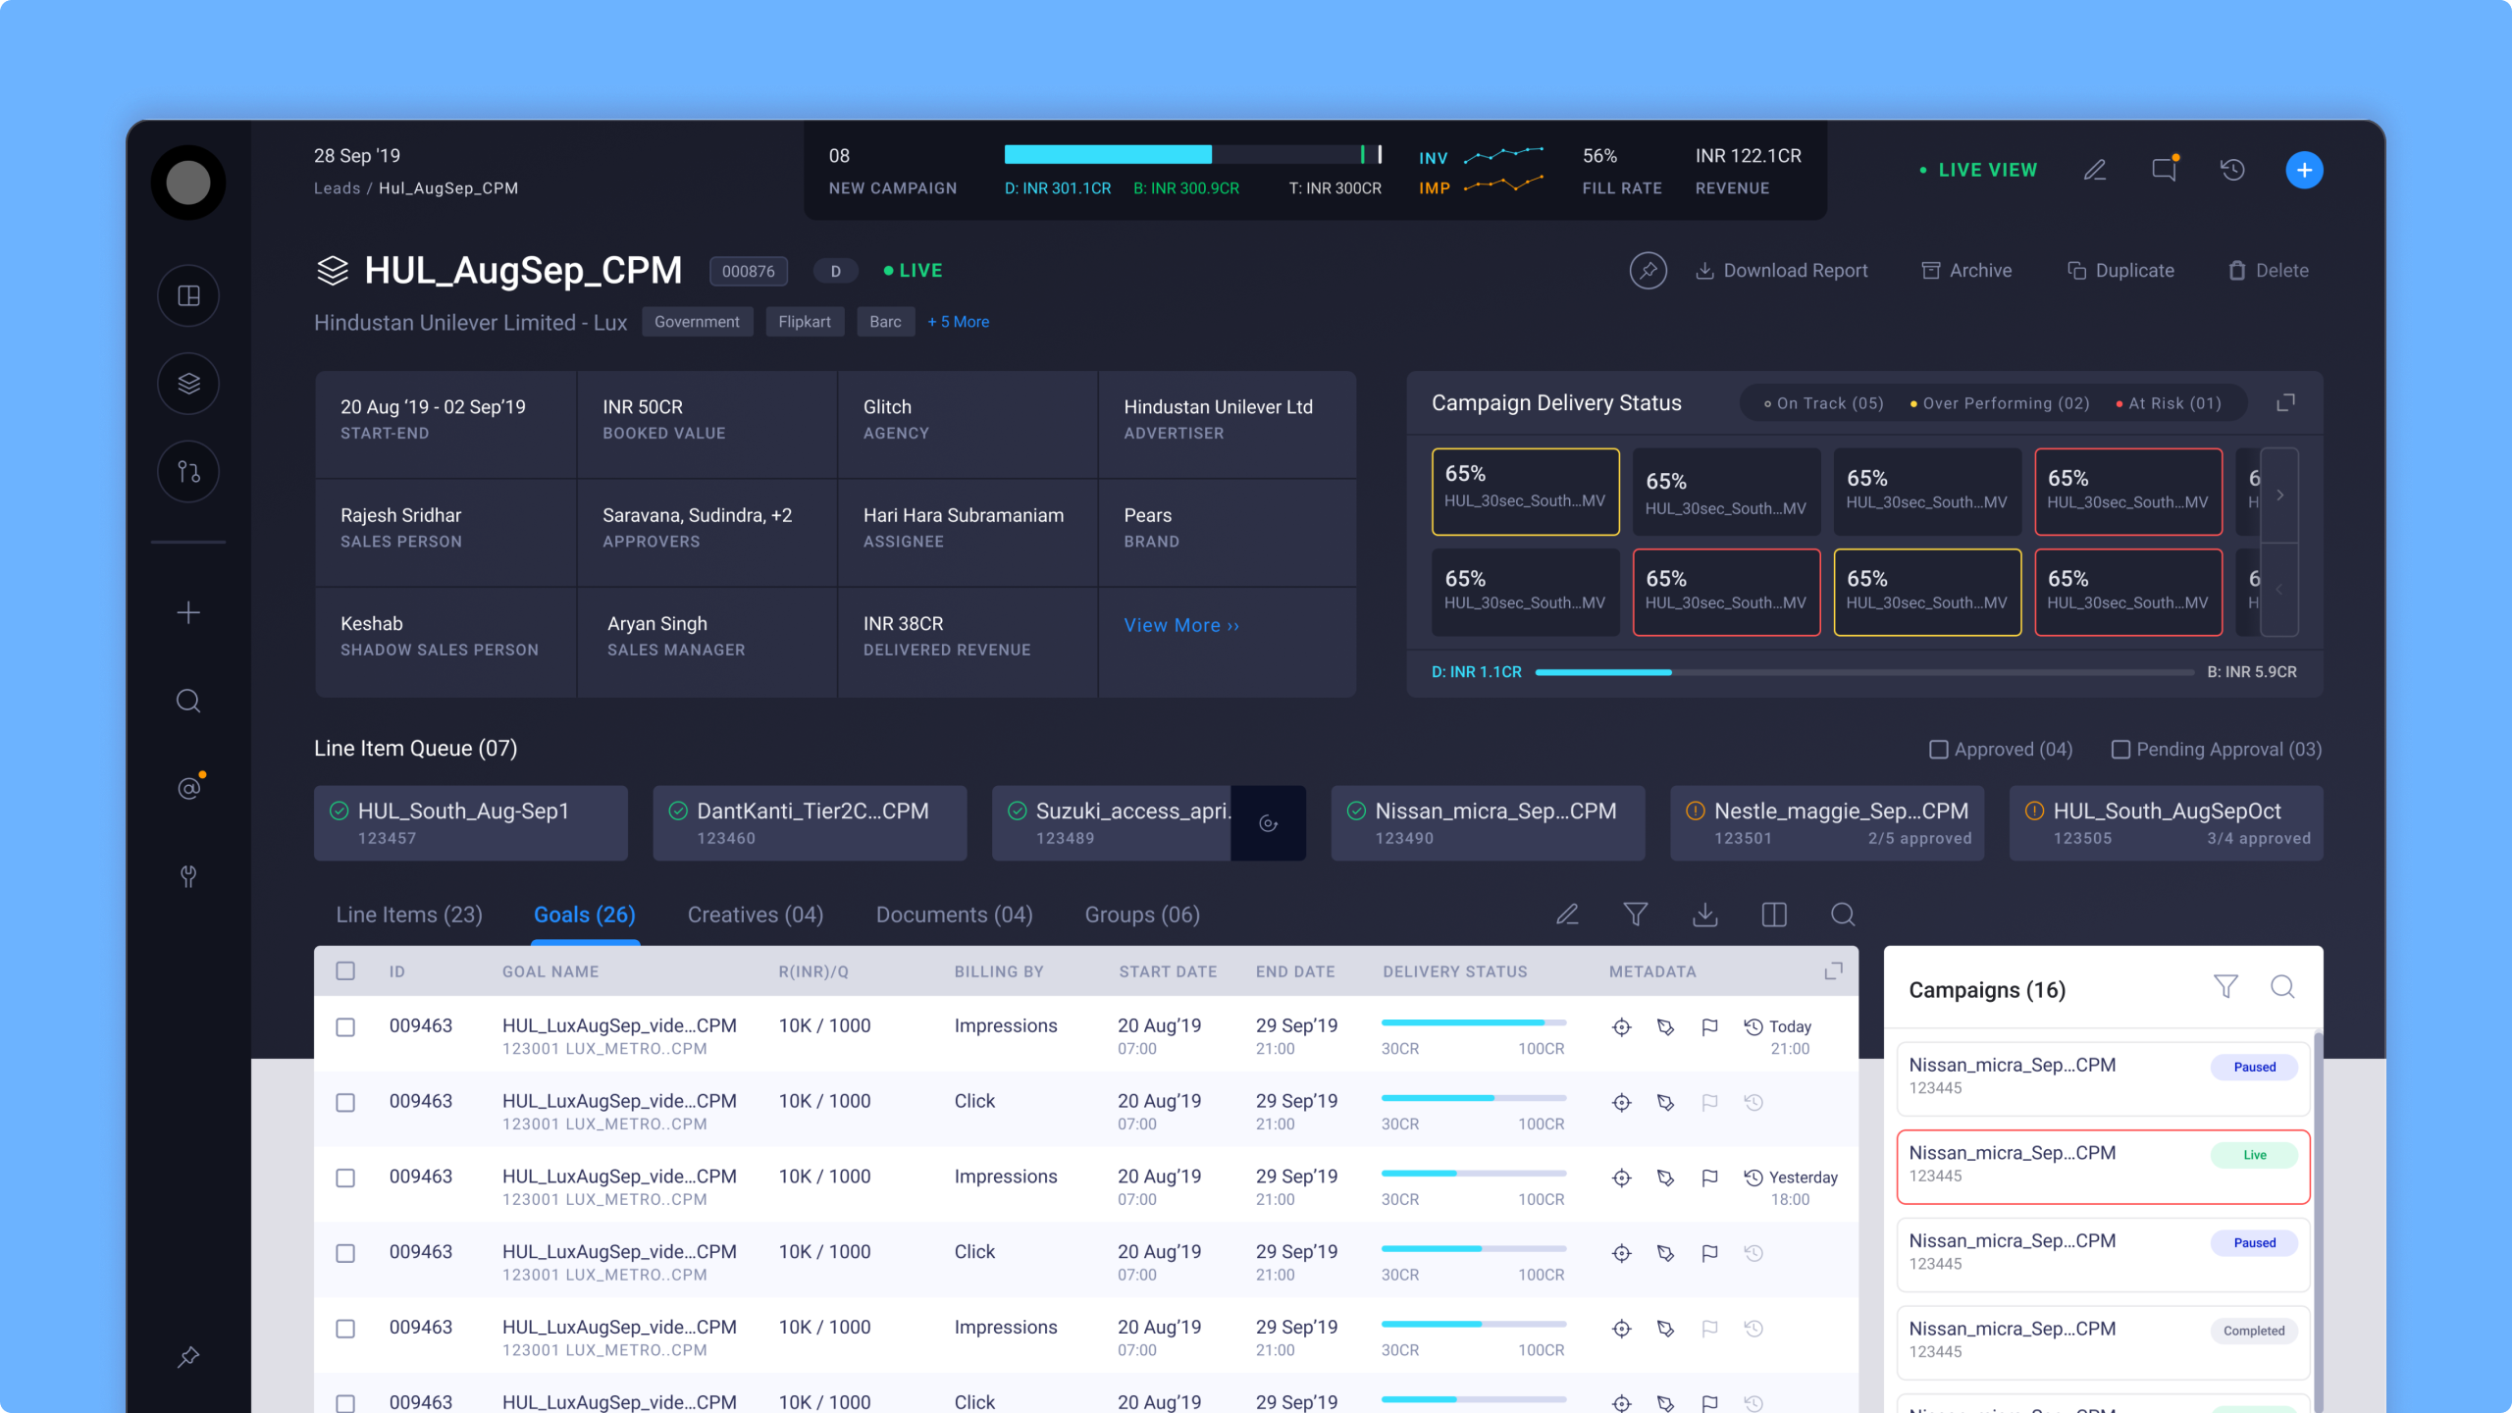Open the comments icon in top header
2512x1413 pixels.
[2165, 169]
